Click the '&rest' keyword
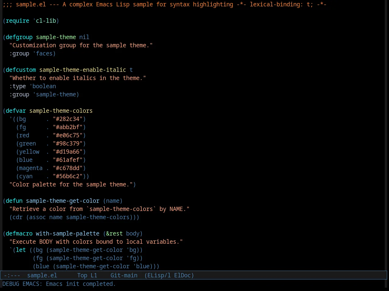This screenshot has height=291, width=389. coord(115,233)
